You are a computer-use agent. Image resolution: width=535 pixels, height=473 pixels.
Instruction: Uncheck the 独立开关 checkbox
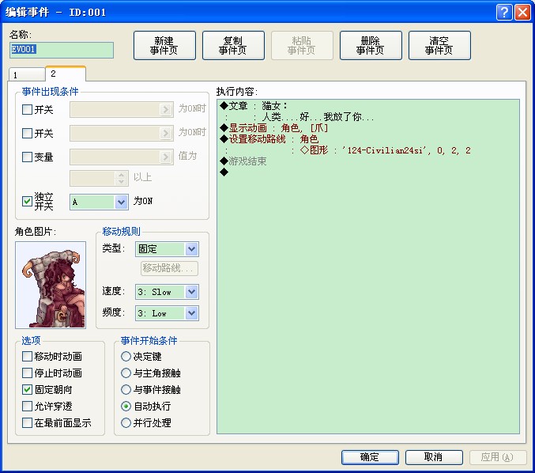click(27, 201)
